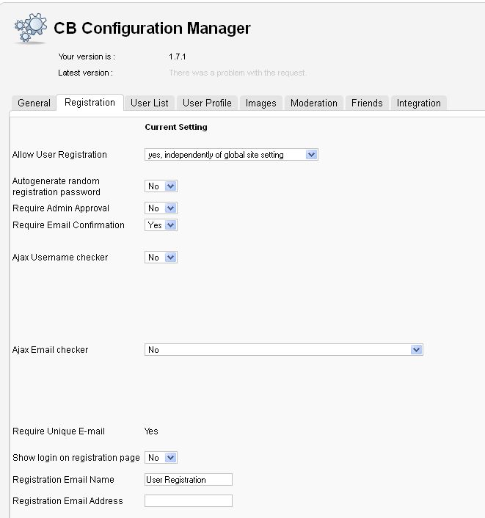This screenshot has height=518, width=485.
Task: Click the Allow User Registration label
Action: tap(59, 155)
